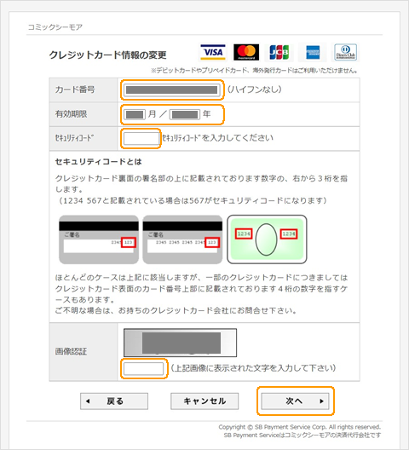
Task: Click the captcha verification image
Action: tap(181, 343)
